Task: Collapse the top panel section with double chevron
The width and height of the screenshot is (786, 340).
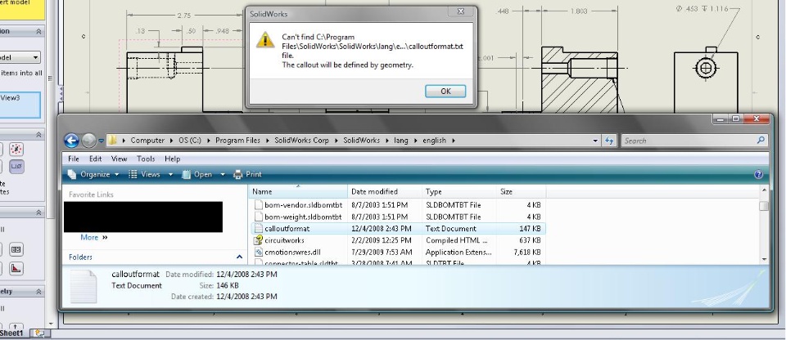Action: (38, 31)
